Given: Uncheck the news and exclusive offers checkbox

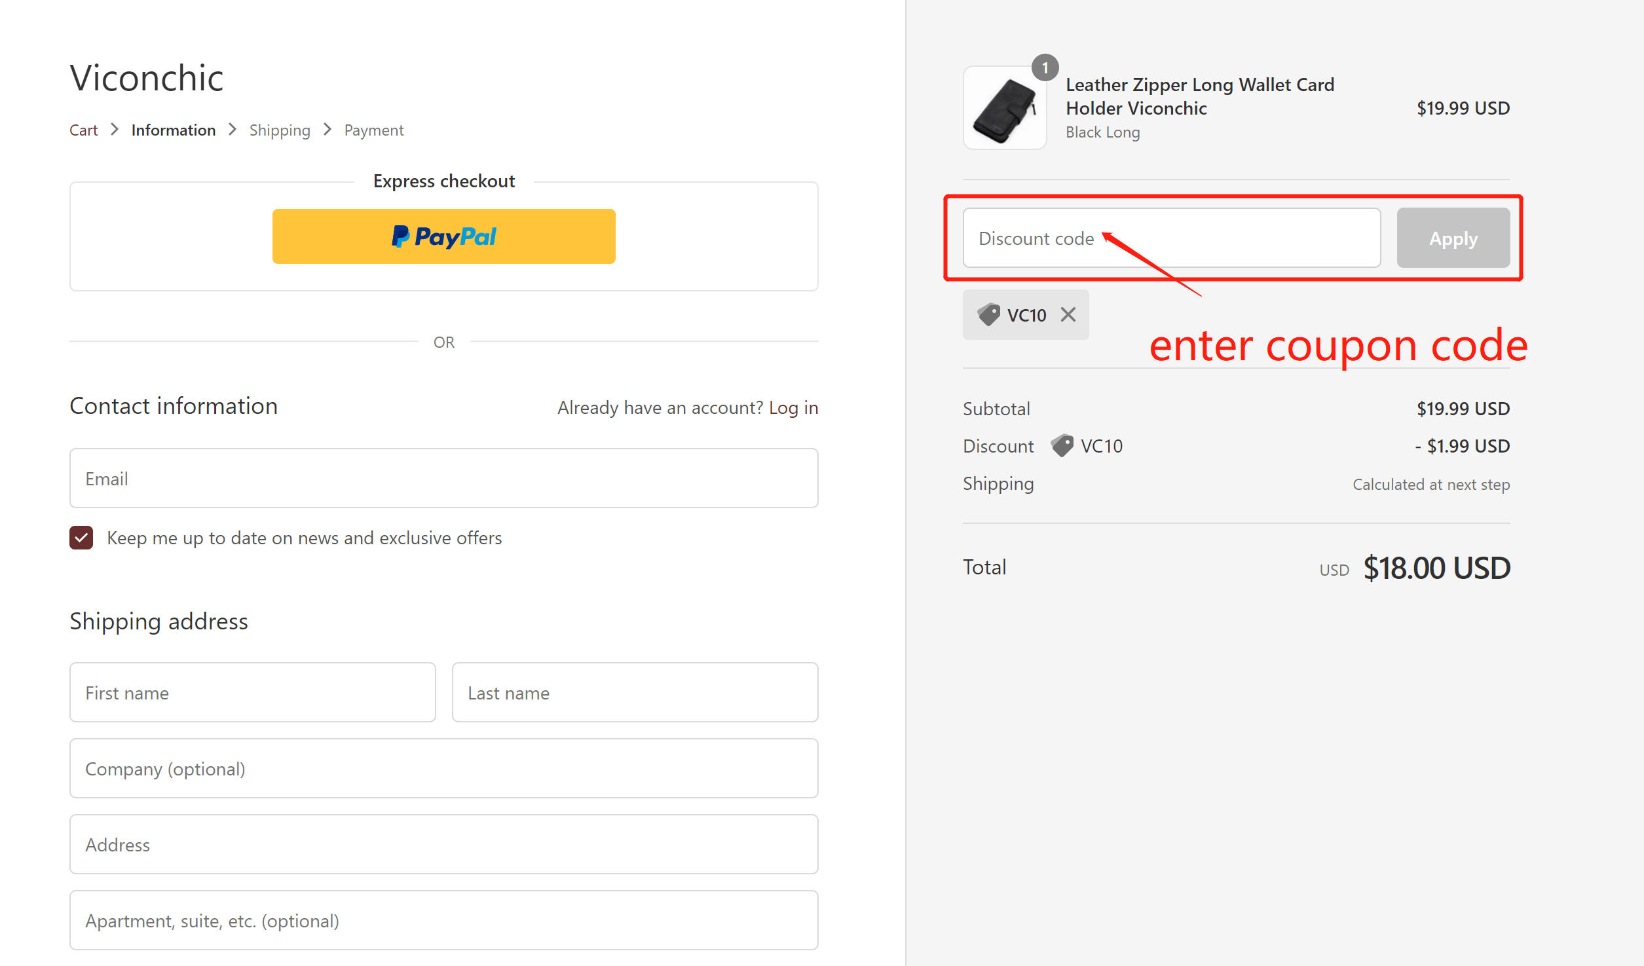Looking at the screenshot, I should [81, 538].
